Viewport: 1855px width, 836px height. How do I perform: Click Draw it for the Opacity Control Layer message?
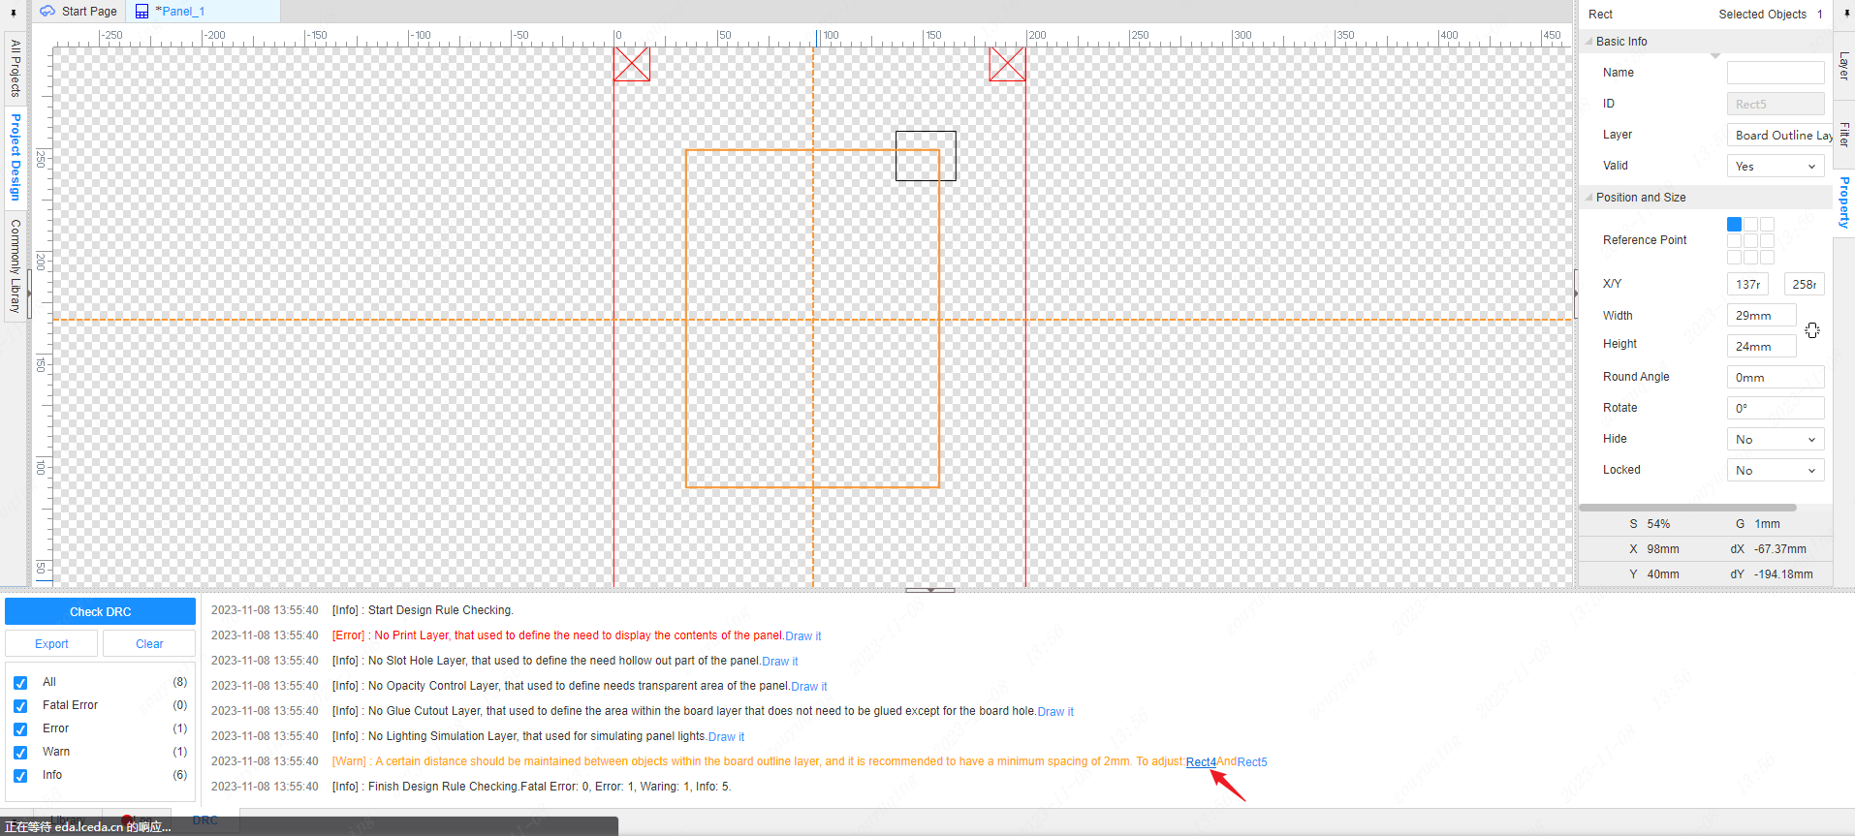tap(809, 687)
